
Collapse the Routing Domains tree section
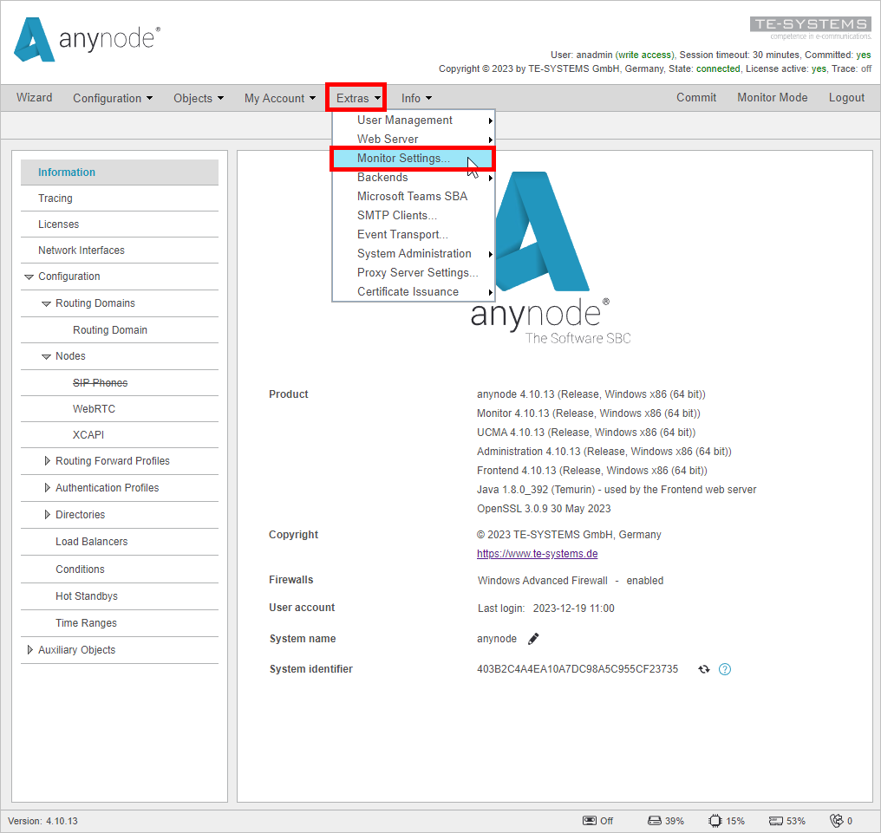click(46, 303)
